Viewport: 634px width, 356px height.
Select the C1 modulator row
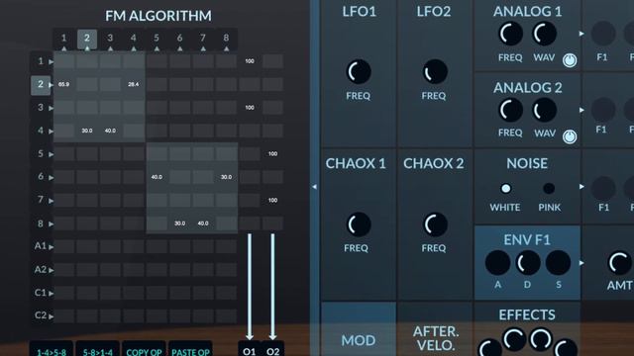pyautogui.click(x=42, y=293)
